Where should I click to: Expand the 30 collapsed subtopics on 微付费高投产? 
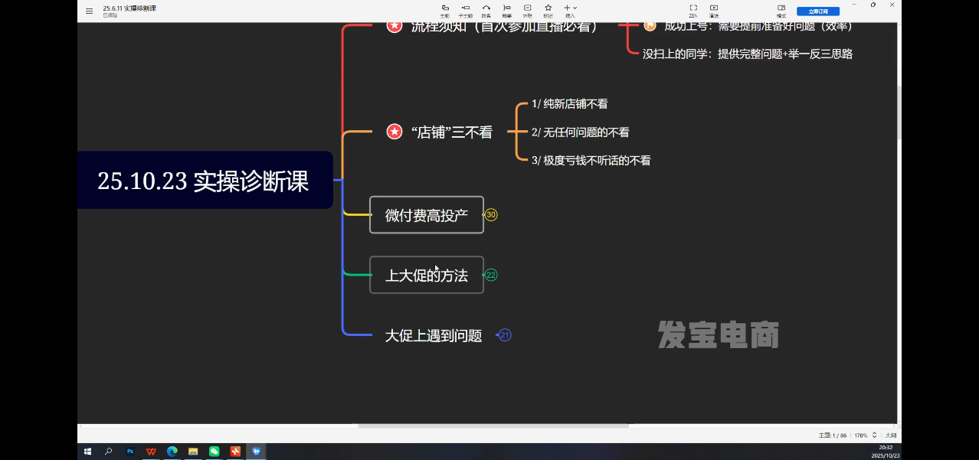[x=491, y=215]
